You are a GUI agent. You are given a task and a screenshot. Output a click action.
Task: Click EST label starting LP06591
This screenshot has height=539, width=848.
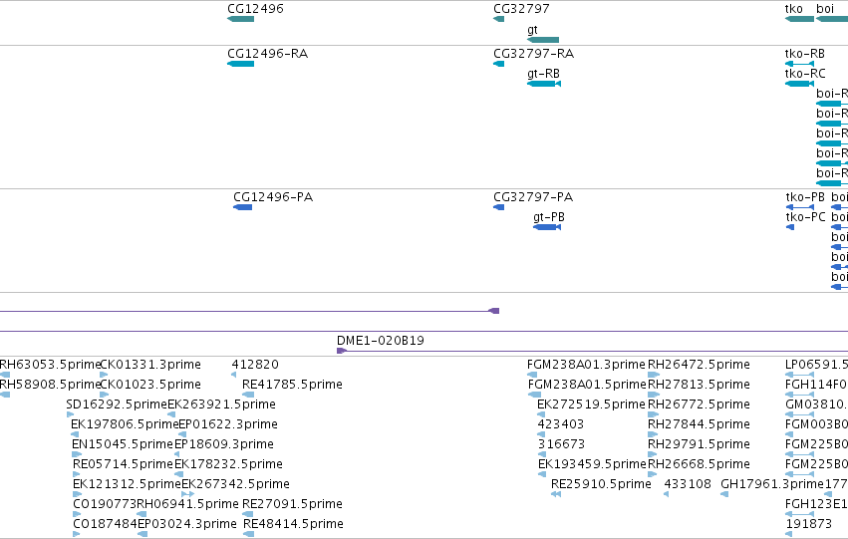point(816,365)
